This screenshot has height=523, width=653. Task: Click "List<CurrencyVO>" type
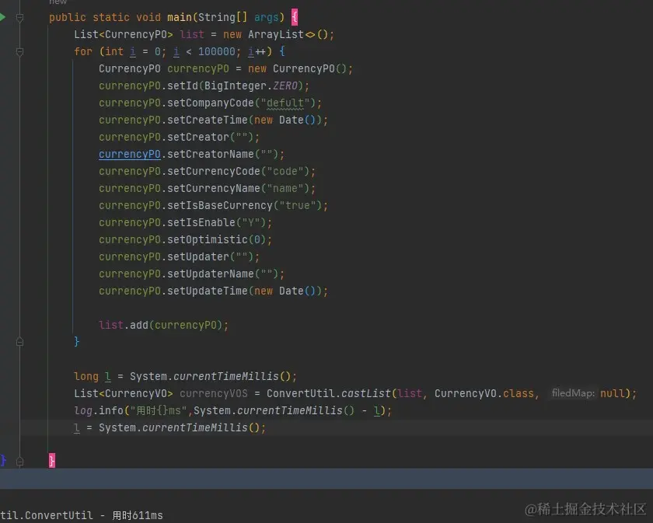124,393
